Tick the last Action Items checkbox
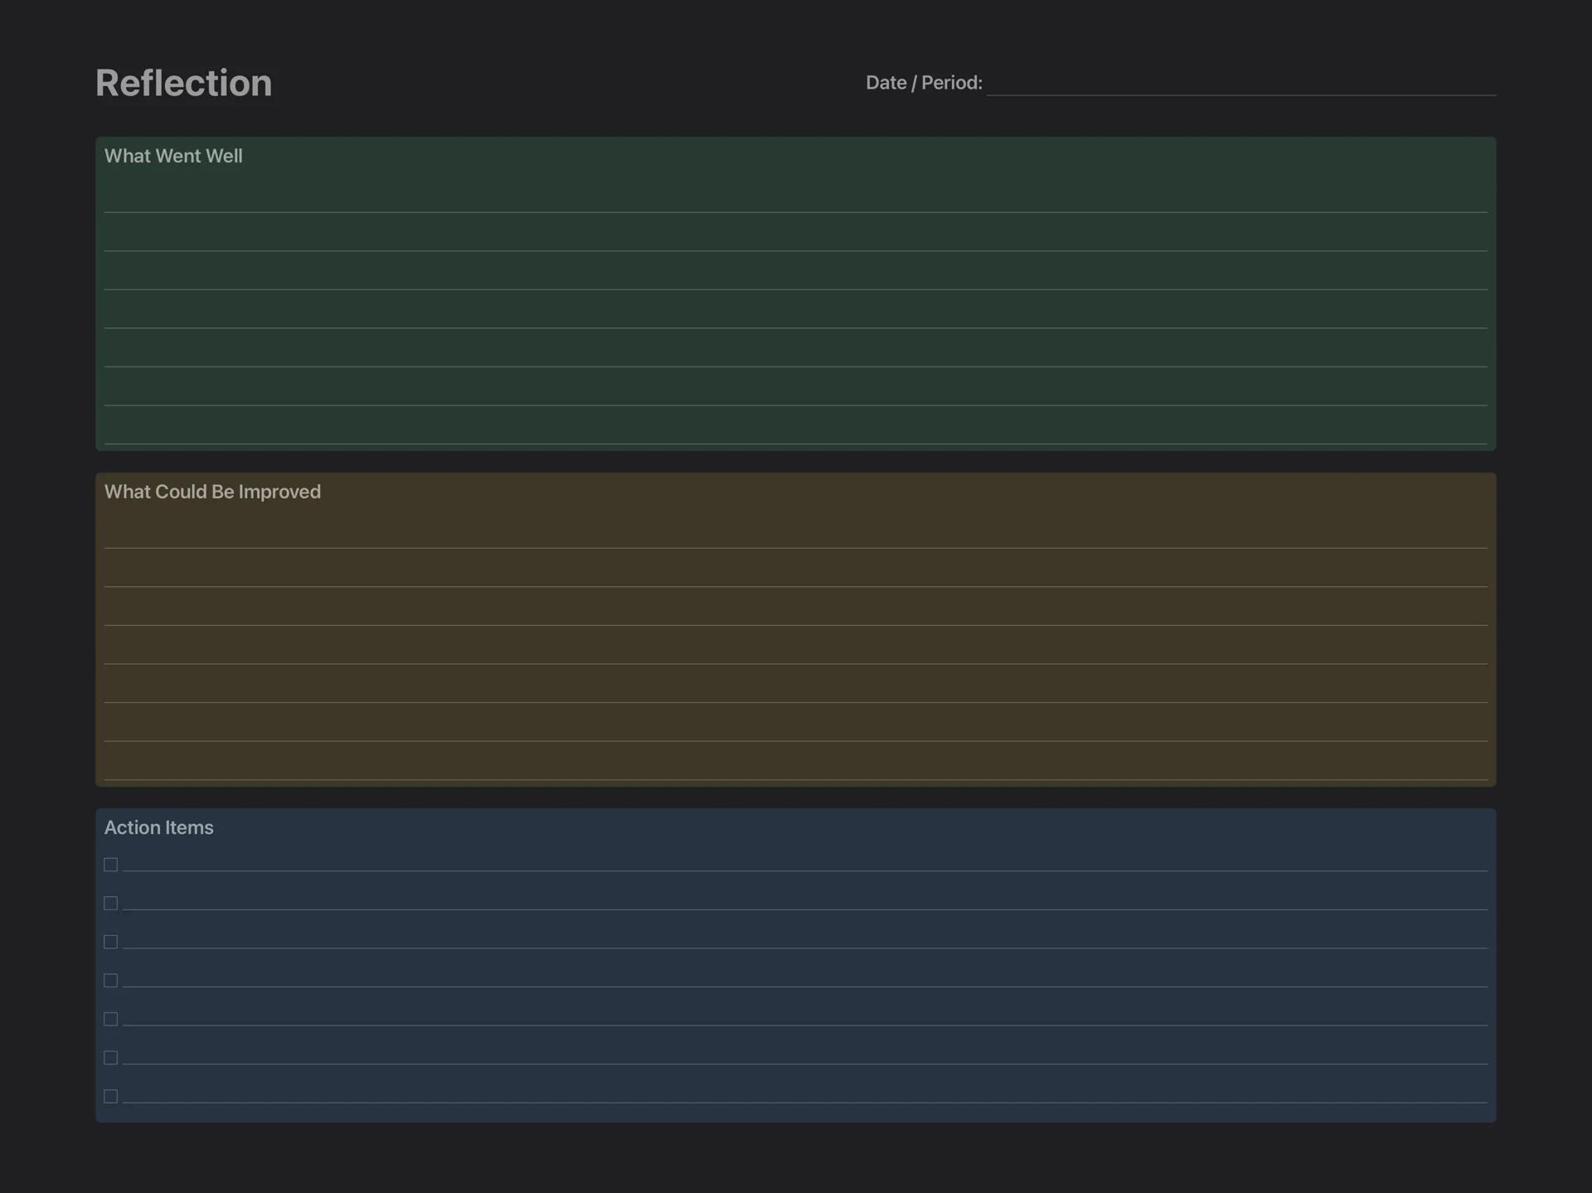The width and height of the screenshot is (1592, 1193). (x=110, y=1096)
